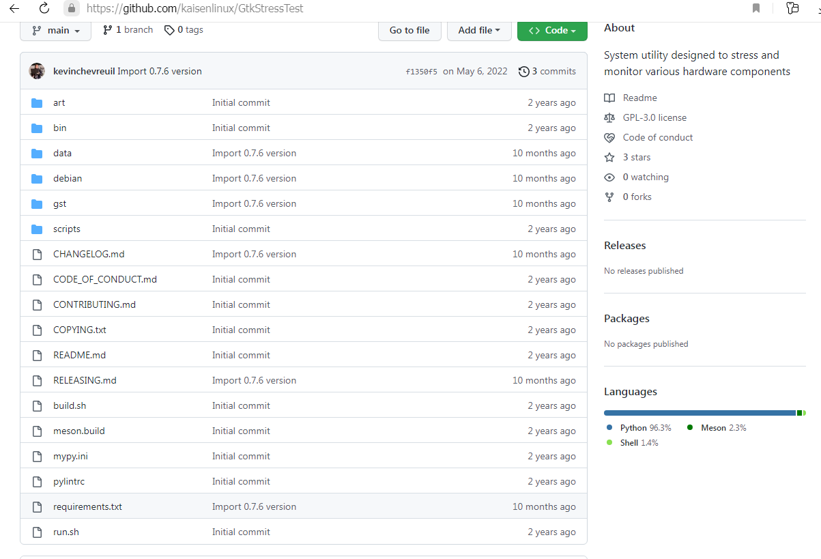
Task: Click the file icon beside run.sh
Action: point(38,532)
